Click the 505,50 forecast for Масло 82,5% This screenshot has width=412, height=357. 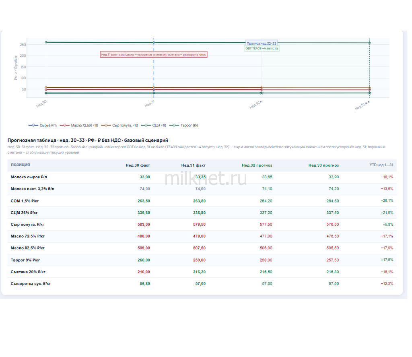[333, 248]
